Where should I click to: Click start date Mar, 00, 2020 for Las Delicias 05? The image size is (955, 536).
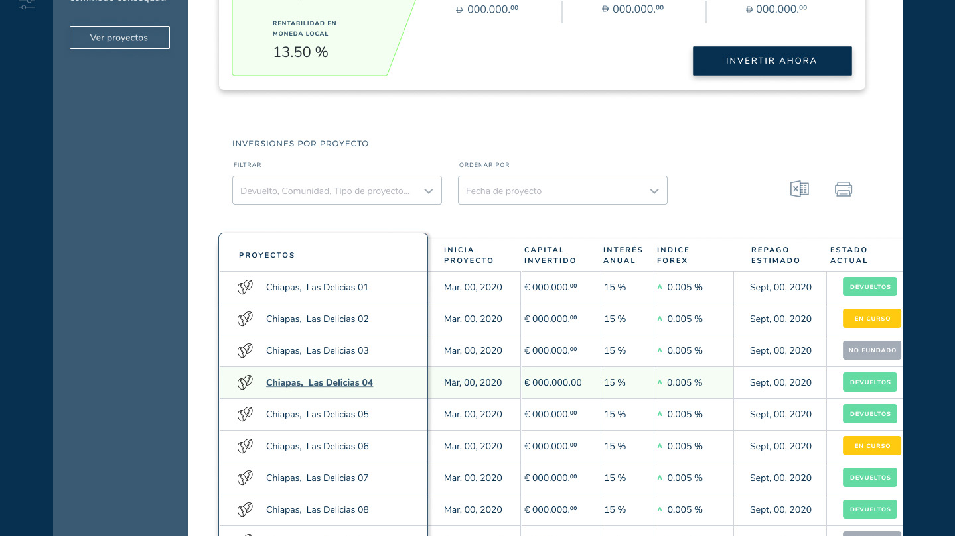473,414
